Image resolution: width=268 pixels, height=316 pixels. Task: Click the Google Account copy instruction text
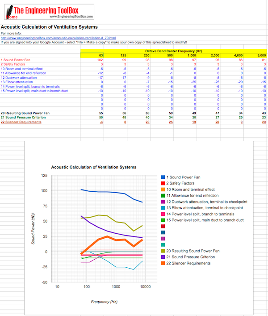(94, 42)
